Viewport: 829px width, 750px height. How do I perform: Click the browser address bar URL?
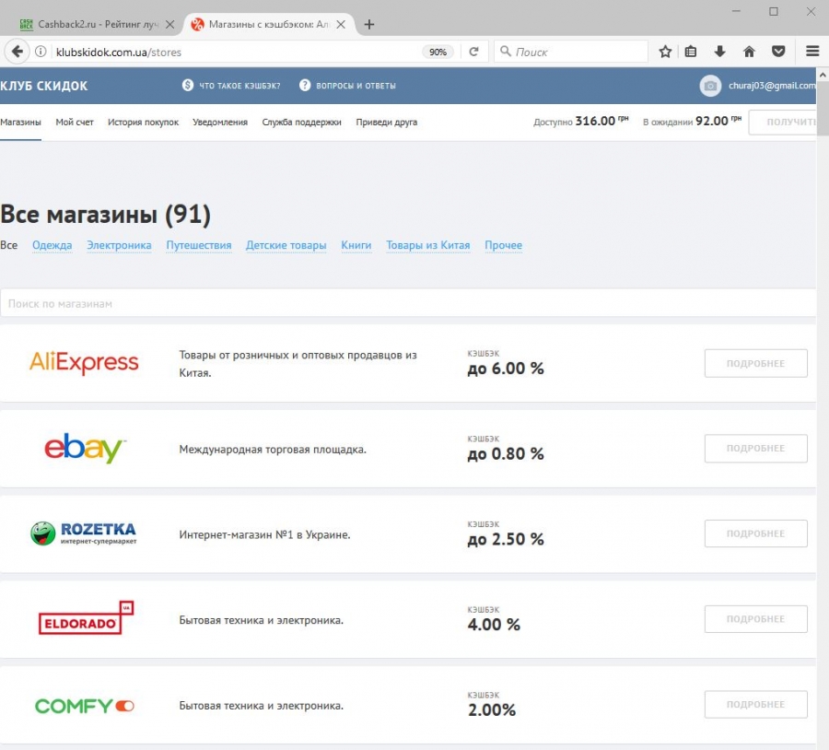point(119,52)
